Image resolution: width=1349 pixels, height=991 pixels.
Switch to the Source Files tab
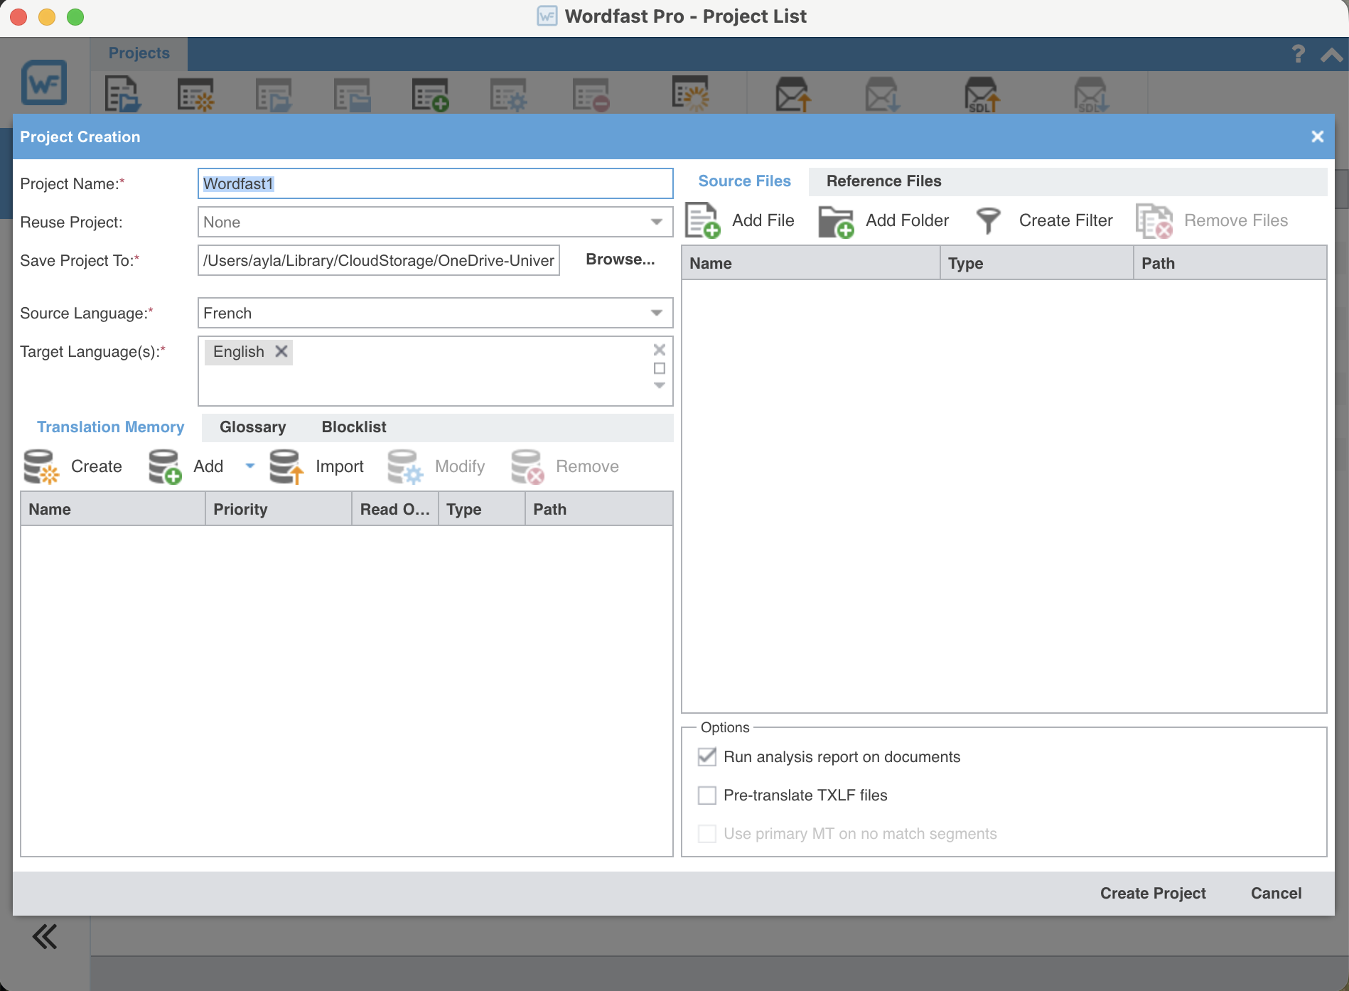pos(744,181)
